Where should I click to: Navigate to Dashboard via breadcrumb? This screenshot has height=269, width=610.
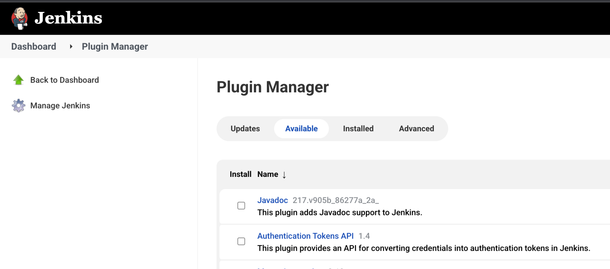(34, 46)
